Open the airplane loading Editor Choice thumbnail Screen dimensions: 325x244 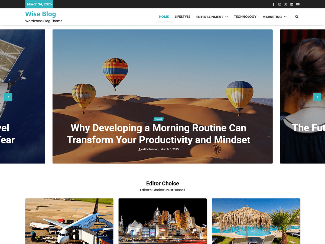coord(69,221)
